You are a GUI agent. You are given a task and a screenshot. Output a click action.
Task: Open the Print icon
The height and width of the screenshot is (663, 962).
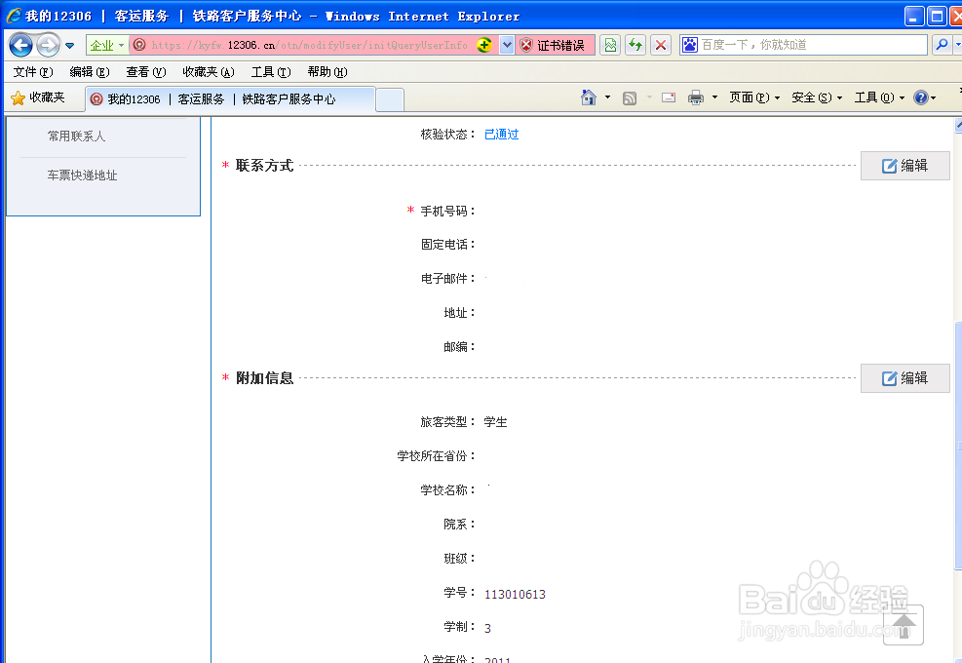(x=696, y=98)
